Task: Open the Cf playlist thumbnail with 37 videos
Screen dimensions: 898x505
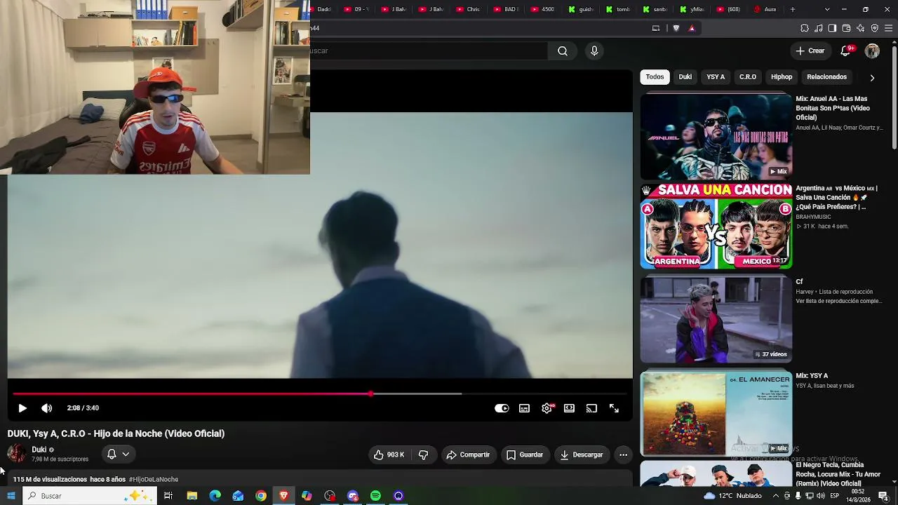Action: 716,319
